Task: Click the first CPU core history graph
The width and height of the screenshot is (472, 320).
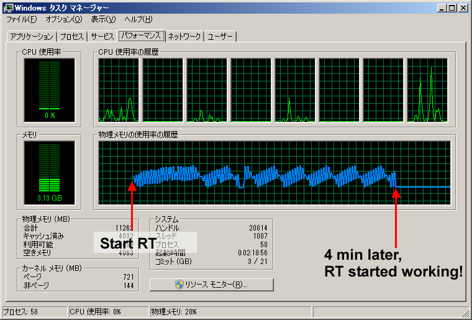Action: coord(119,90)
